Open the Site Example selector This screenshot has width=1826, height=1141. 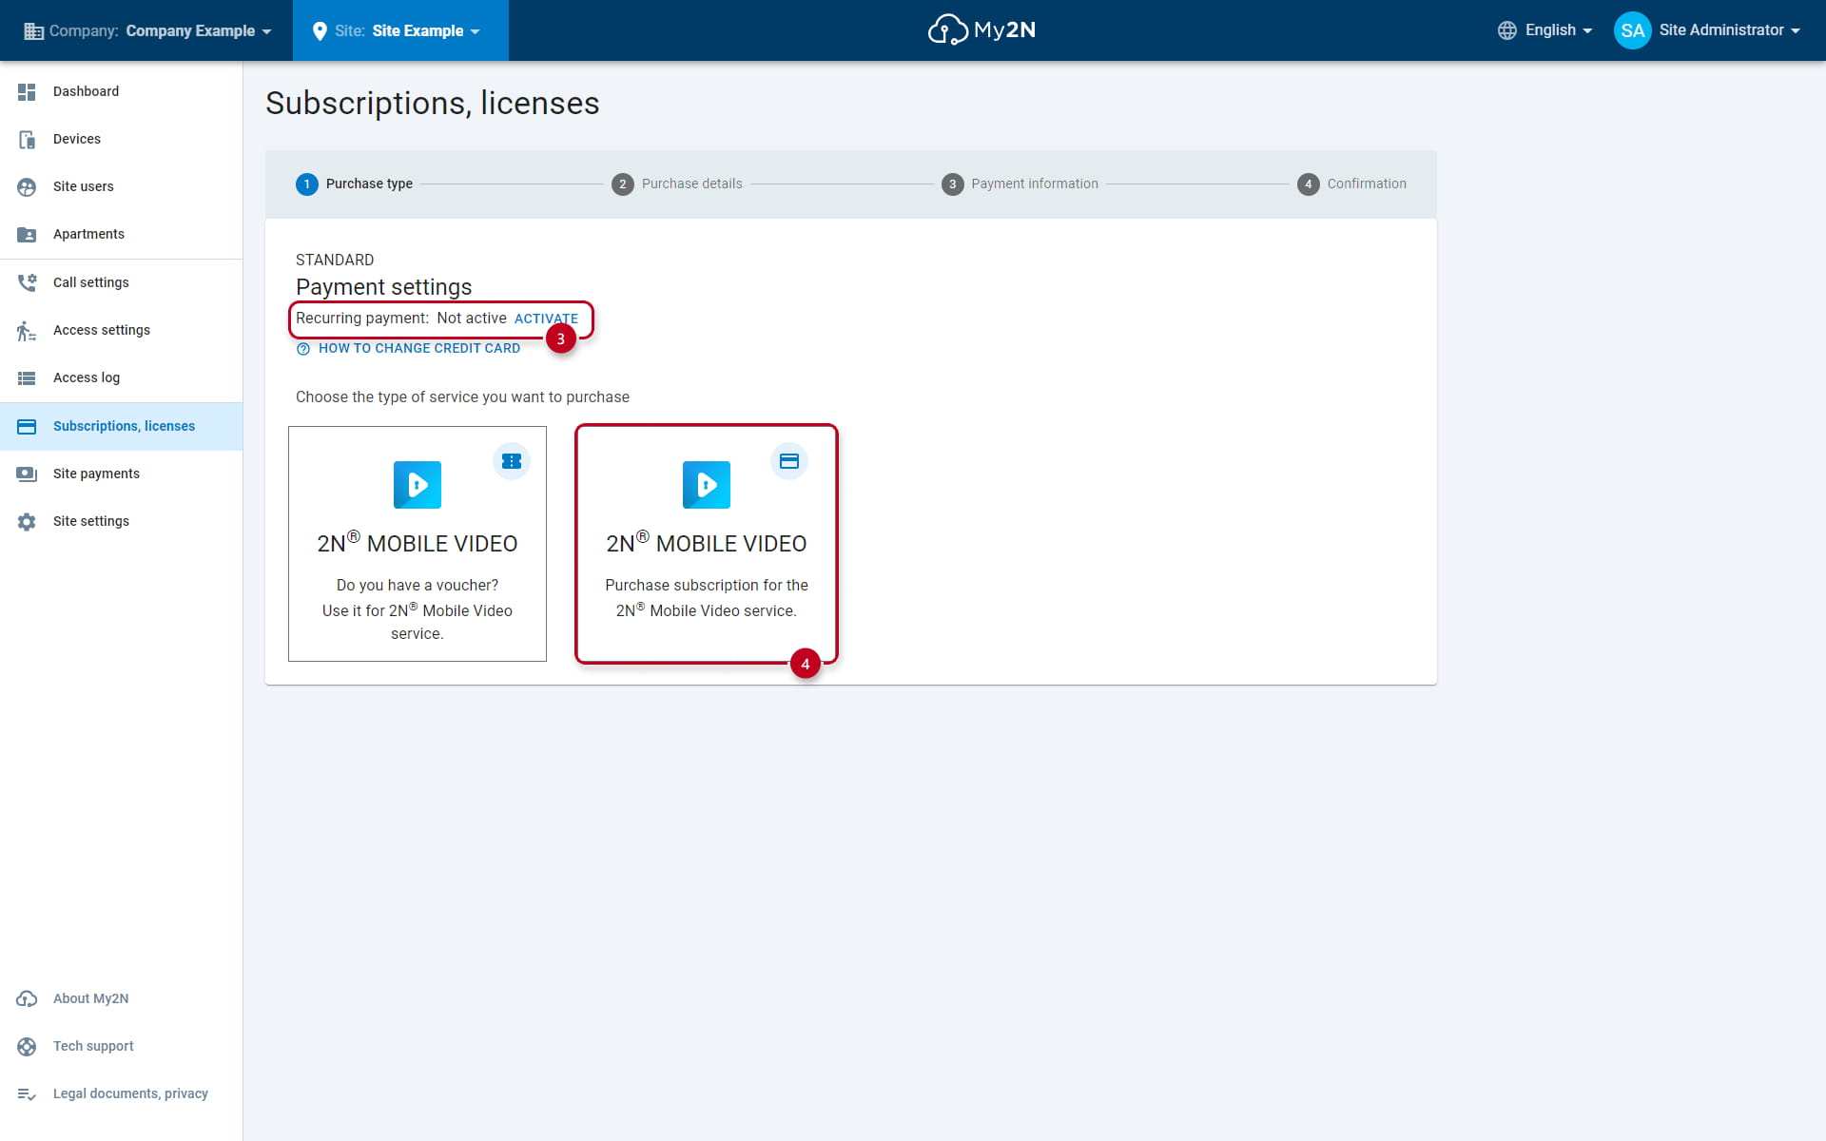tap(400, 30)
